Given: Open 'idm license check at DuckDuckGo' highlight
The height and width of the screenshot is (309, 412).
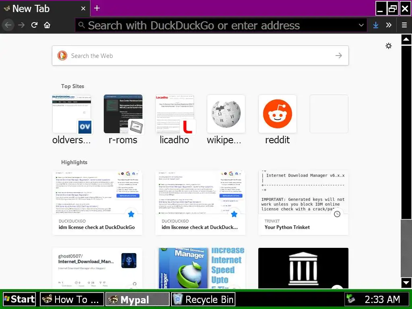Looking at the screenshot, I should pyautogui.click(x=97, y=203).
